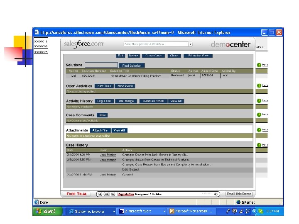Screen dimensions: 299x224
Task: Click the Solutions section green help icon
Action: 259,65
